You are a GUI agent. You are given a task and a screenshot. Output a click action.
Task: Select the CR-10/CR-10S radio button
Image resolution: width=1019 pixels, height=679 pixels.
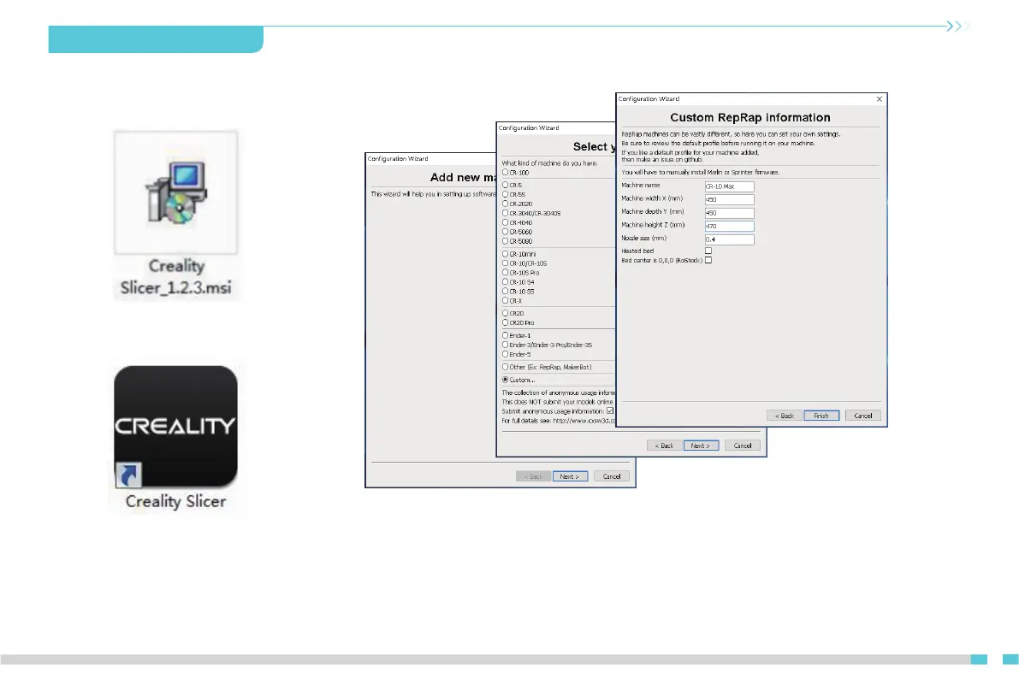(x=505, y=263)
